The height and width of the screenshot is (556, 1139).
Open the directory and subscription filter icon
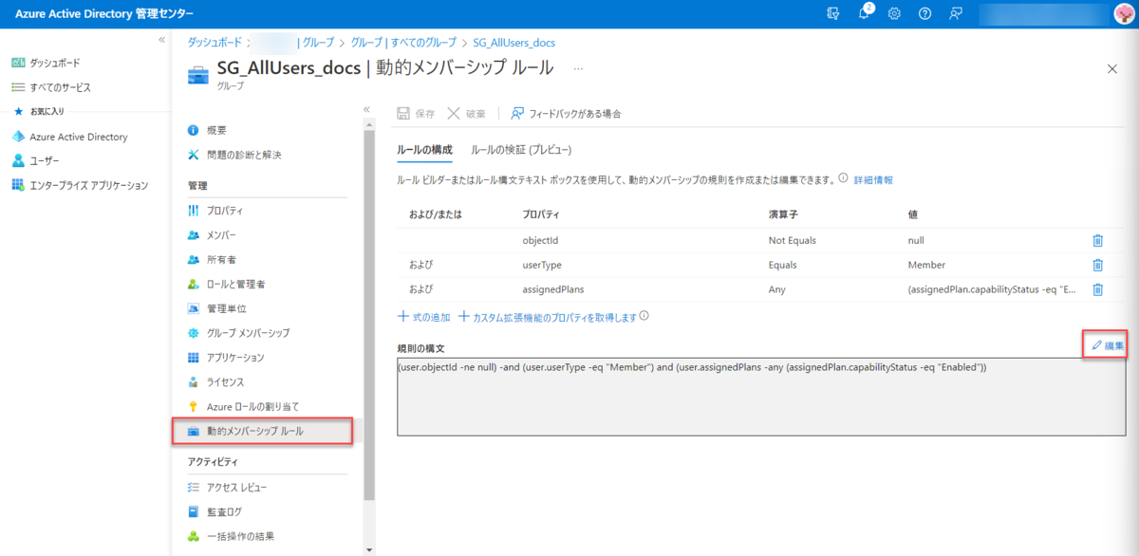coord(833,13)
